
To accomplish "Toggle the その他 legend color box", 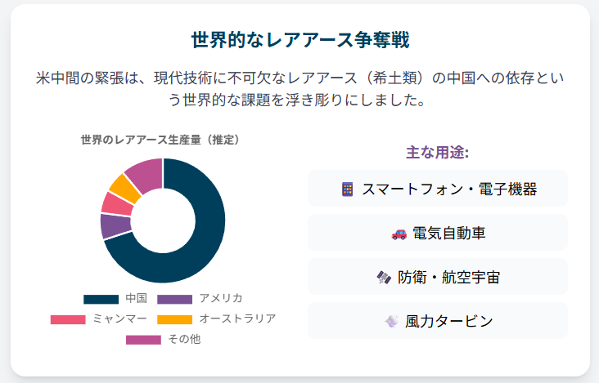I will point(143,340).
